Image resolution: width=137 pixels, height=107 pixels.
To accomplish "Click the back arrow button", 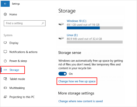I will point(5,4).
